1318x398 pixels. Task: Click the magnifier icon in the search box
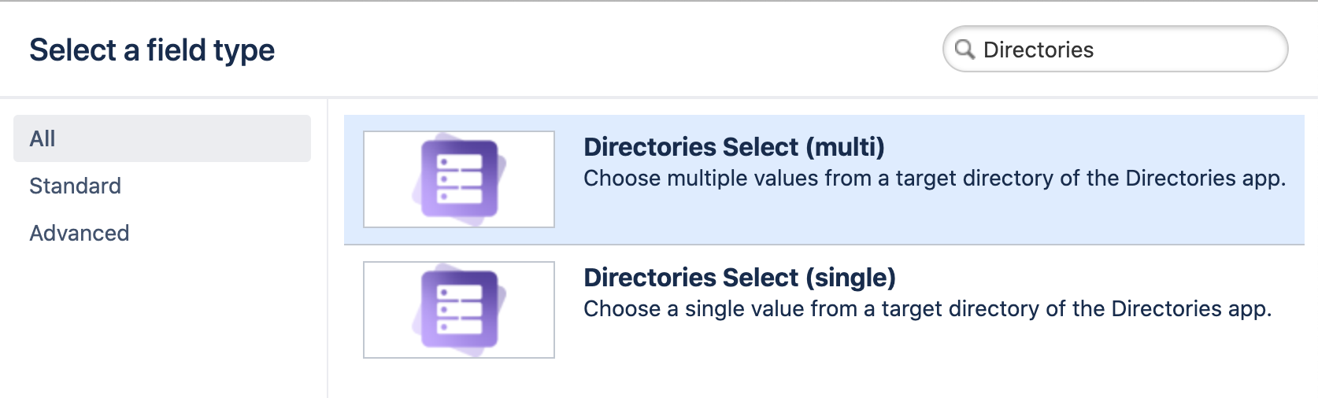(964, 50)
